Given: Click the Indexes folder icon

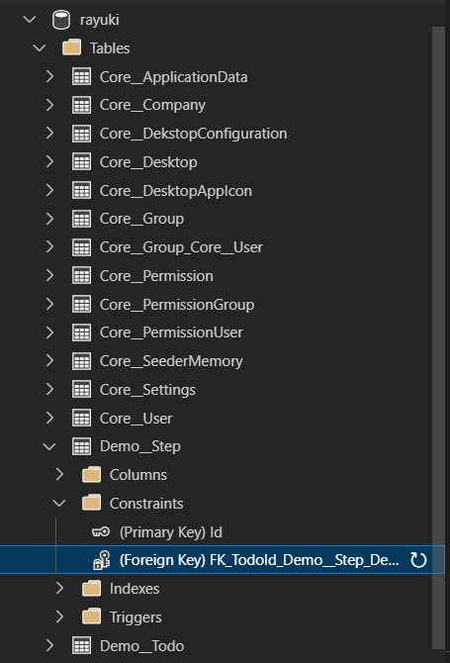Looking at the screenshot, I should coord(91,589).
